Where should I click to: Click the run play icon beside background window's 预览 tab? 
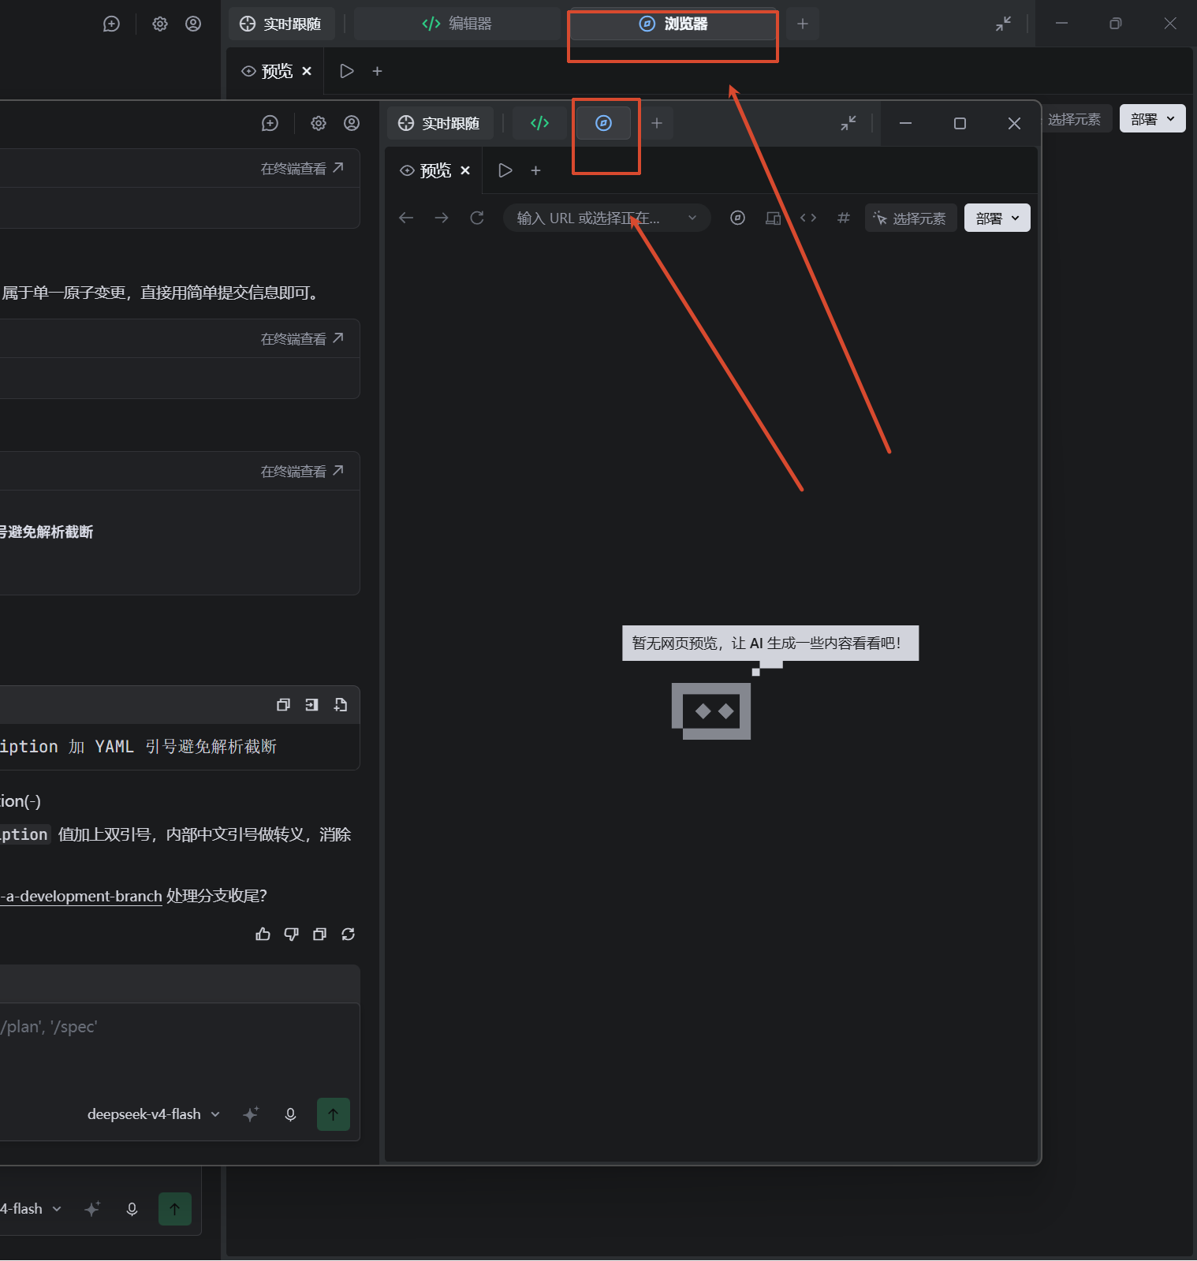(347, 71)
